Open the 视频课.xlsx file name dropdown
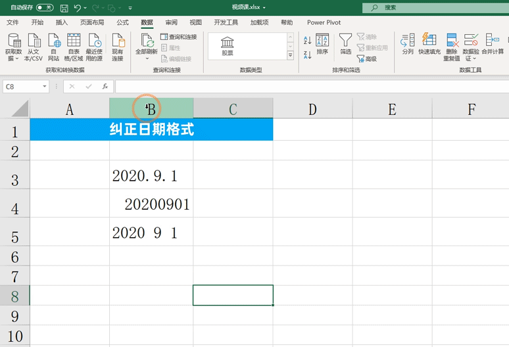 click(x=264, y=7)
